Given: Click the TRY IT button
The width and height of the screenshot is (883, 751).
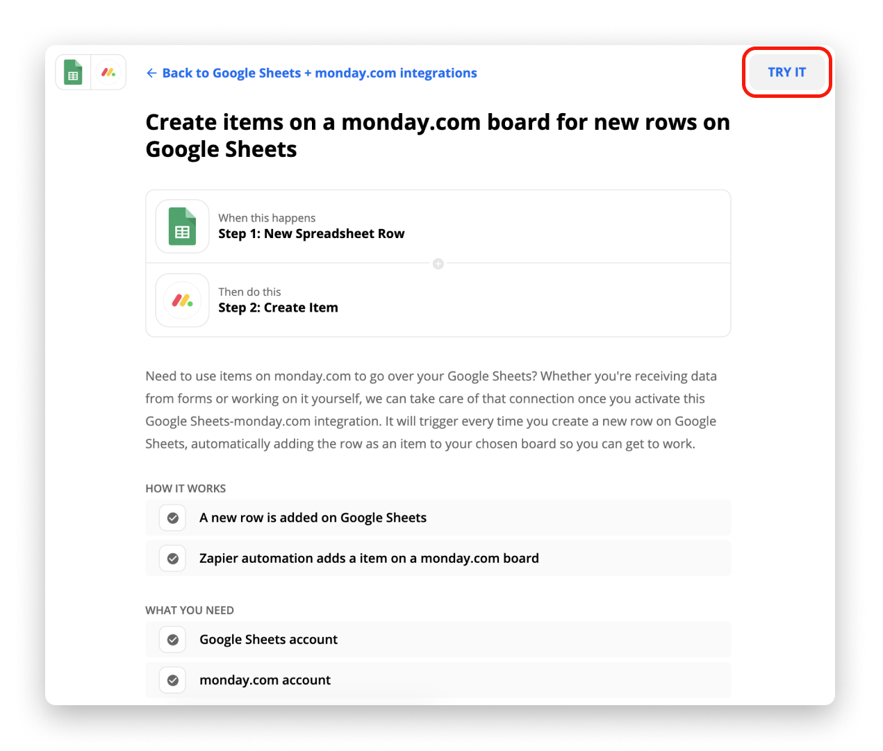Looking at the screenshot, I should coord(786,72).
